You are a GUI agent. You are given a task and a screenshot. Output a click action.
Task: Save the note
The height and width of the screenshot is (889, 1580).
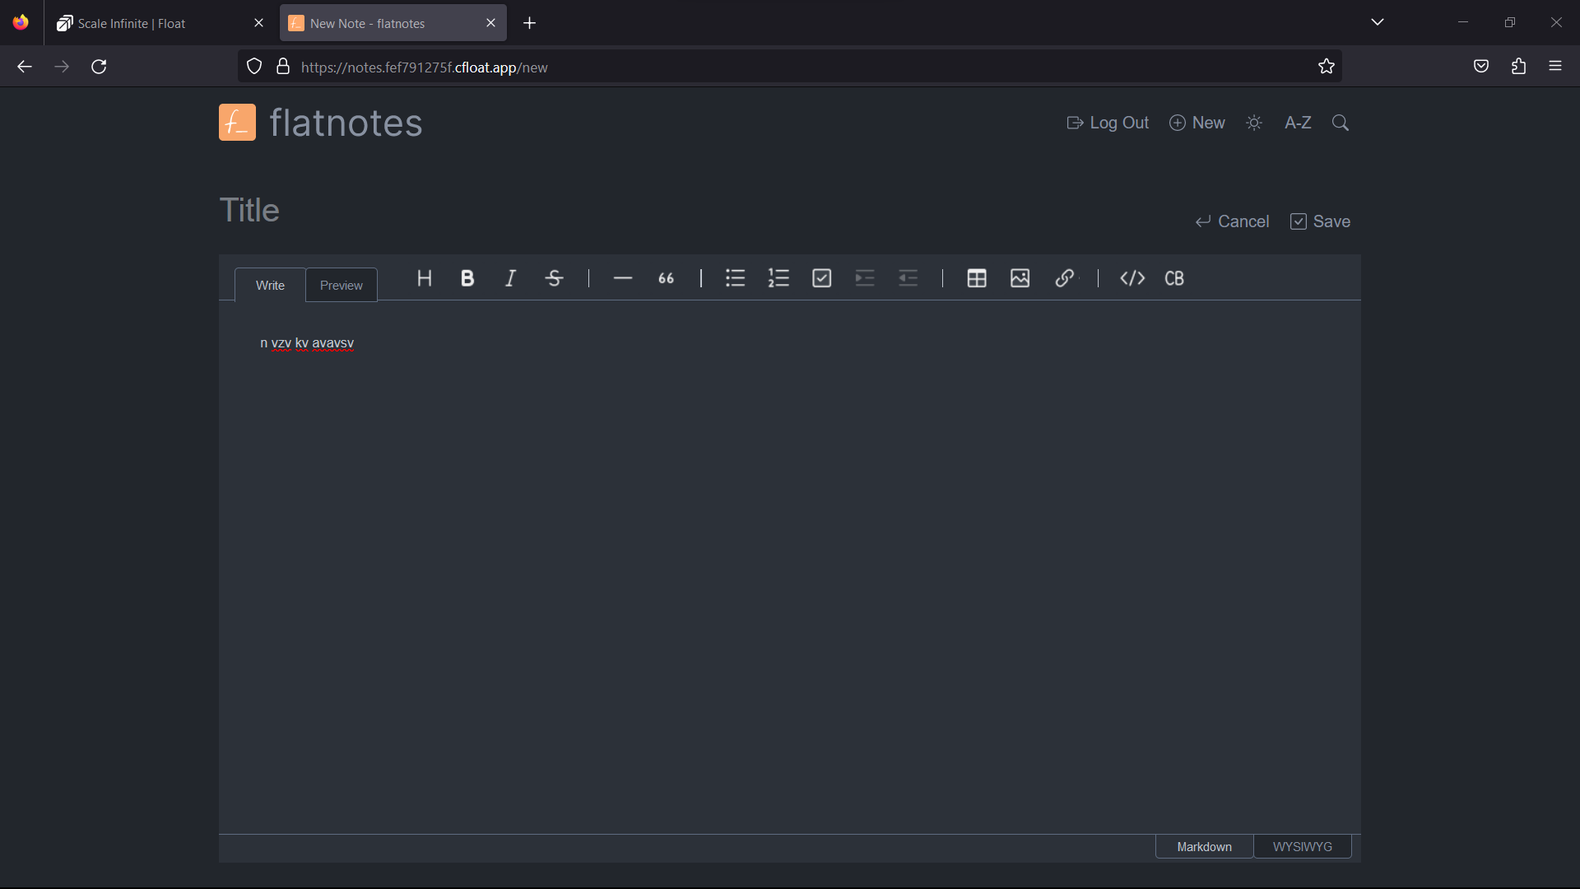[x=1320, y=221]
